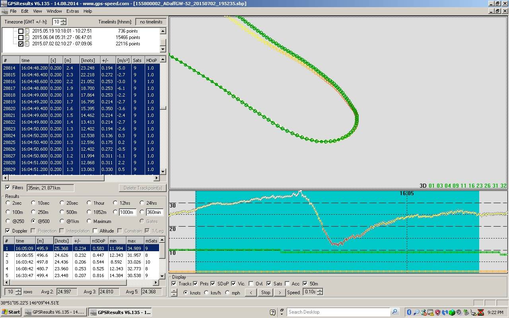The width and height of the screenshot is (509, 318).
Task: Click the GPSResults app icon beside File menu
Action: 4,11
